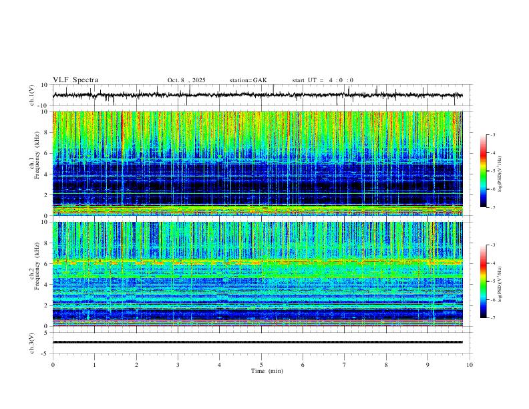
Task: Click the "ch.1(V)" axis label
Action: click(32, 95)
